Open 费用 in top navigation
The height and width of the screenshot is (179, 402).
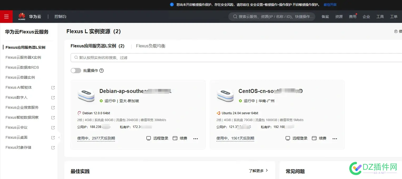353,17
